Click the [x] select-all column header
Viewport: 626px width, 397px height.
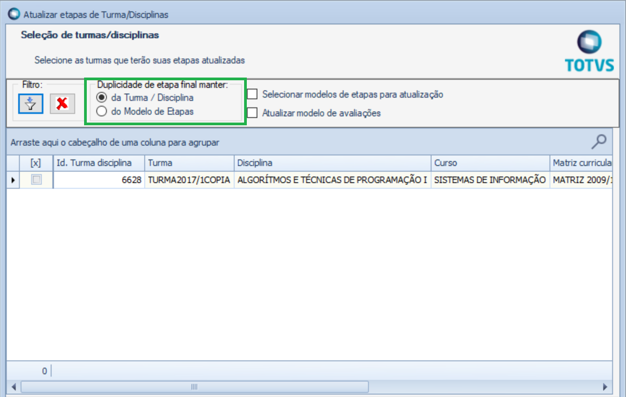click(x=36, y=163)
